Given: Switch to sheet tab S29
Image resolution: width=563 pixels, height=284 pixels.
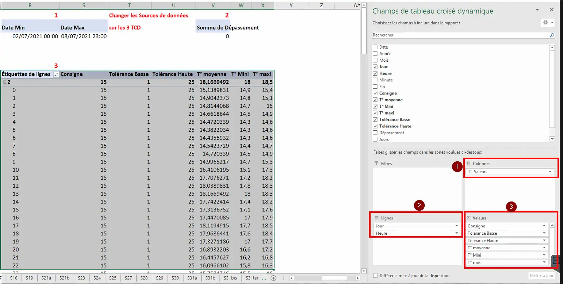Looking at the screenshot, I should pyautogui.click(x=160, y=278).
